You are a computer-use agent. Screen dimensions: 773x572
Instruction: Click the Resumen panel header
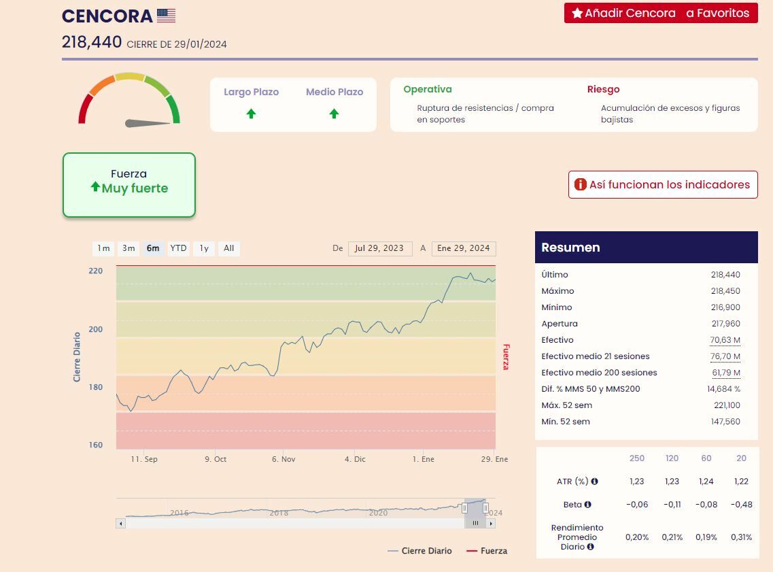point(647,247)
